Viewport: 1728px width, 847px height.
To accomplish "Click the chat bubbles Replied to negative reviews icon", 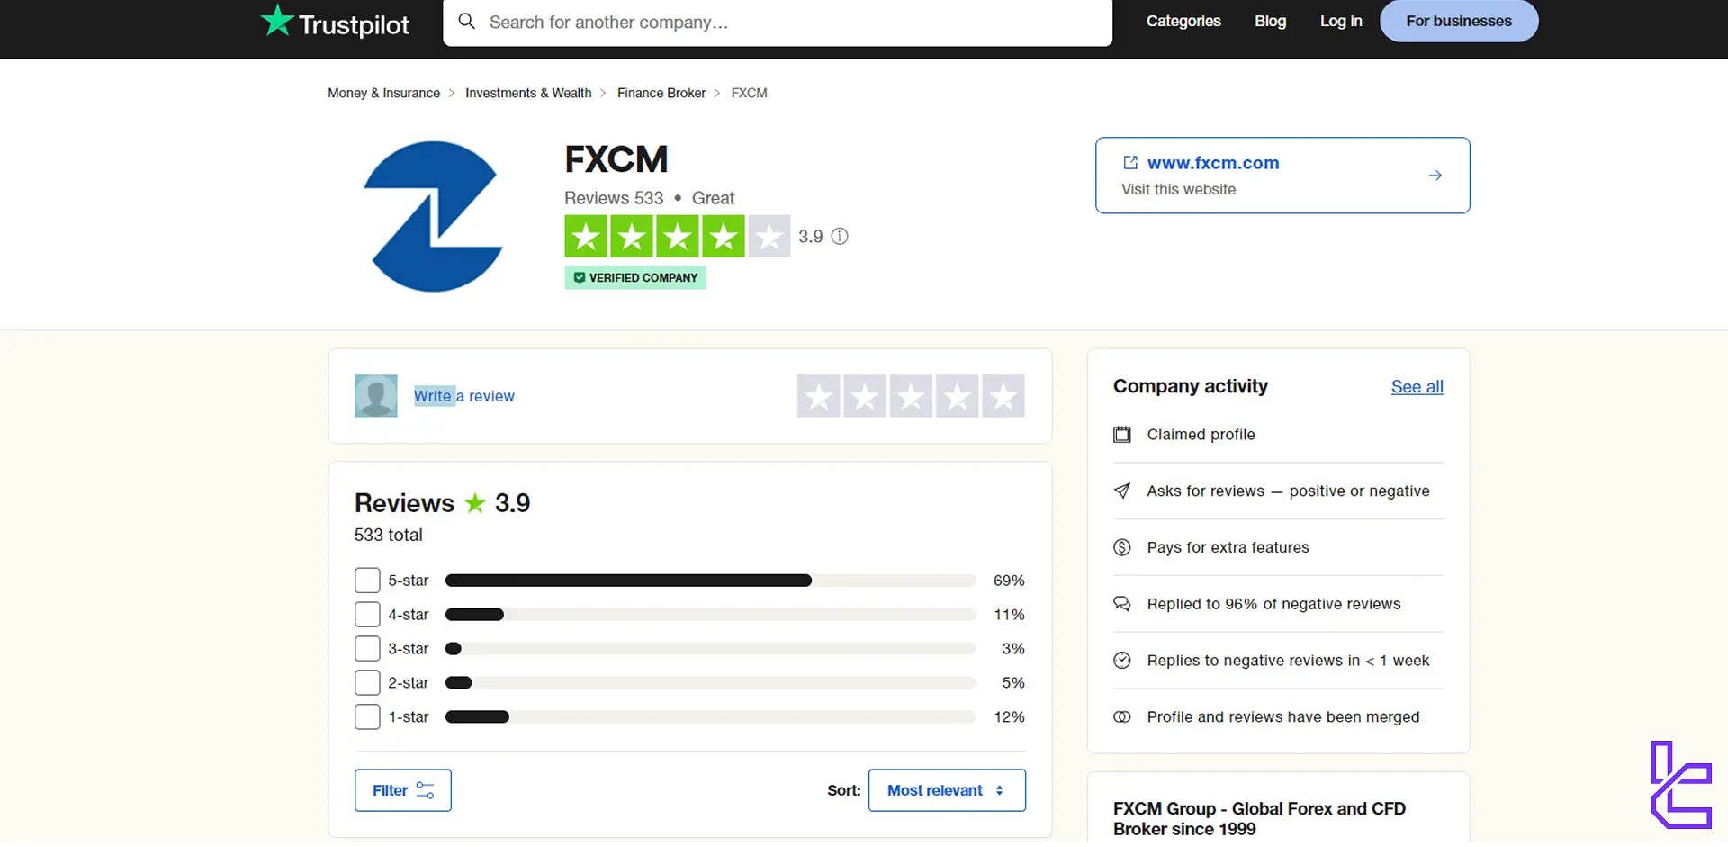I will 1122,604.
